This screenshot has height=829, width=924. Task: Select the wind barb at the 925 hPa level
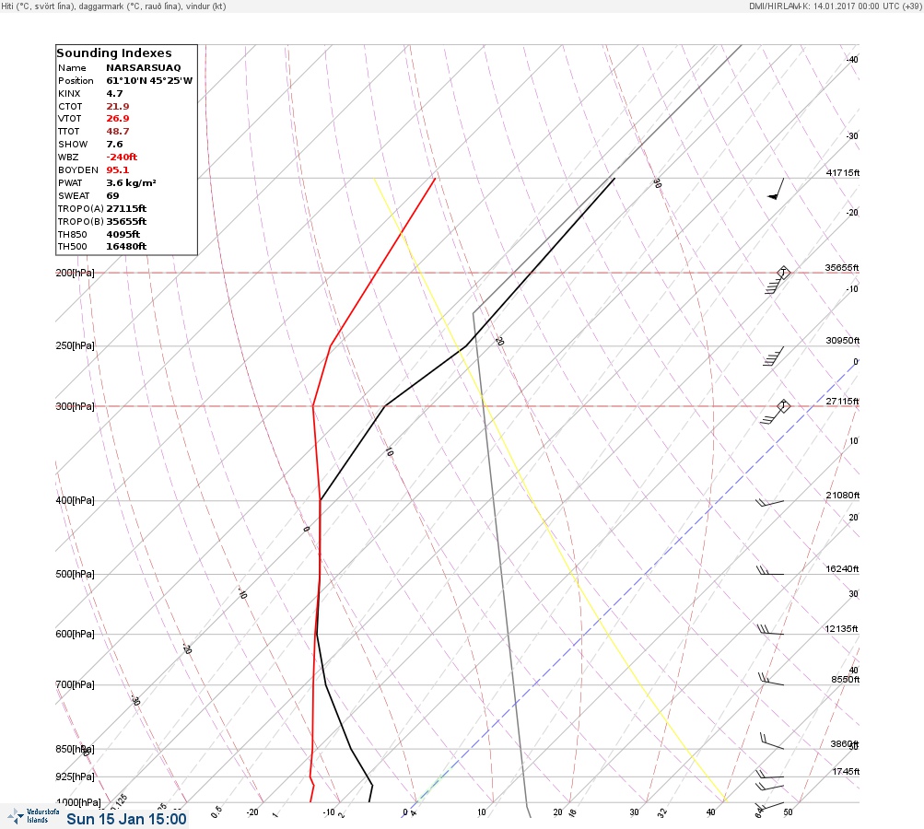(x=769, y=775)
